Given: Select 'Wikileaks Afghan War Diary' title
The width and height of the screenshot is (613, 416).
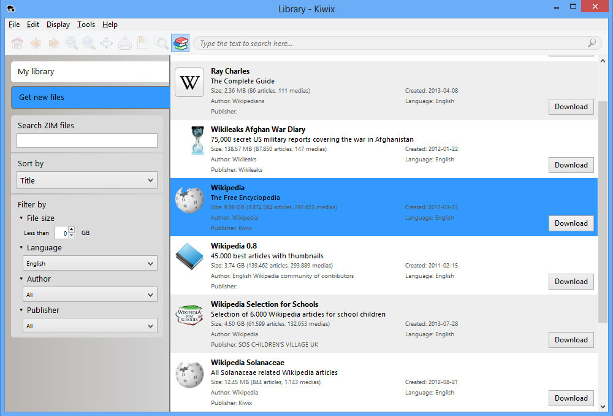Looking at the screenshot, I should point(258,129).
